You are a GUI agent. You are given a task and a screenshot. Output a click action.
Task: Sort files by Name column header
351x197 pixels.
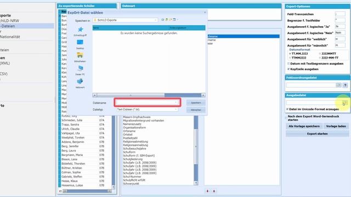[x=131, y=28]
